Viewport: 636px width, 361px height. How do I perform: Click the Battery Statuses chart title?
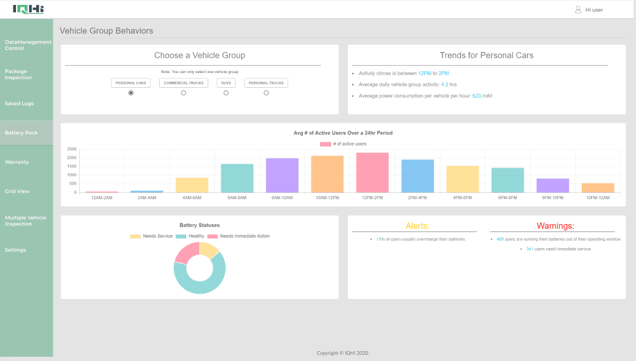200,225
